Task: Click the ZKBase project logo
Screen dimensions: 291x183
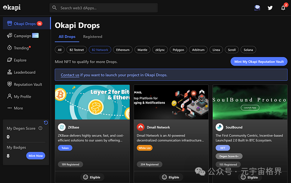Action: [62, 127]
